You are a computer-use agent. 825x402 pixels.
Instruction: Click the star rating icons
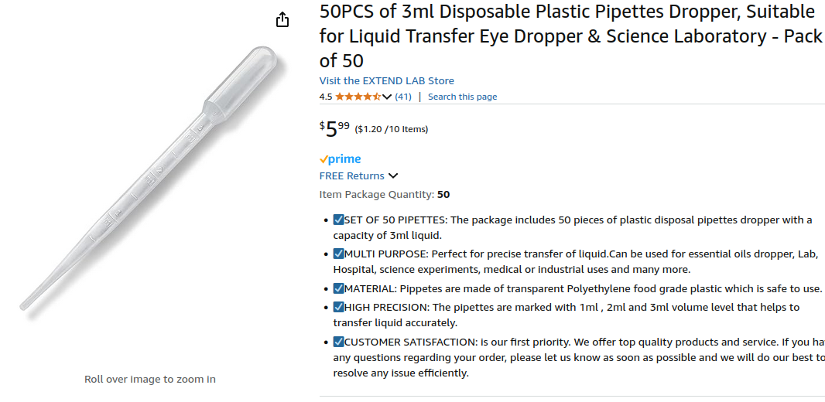[x=357, y=97]
